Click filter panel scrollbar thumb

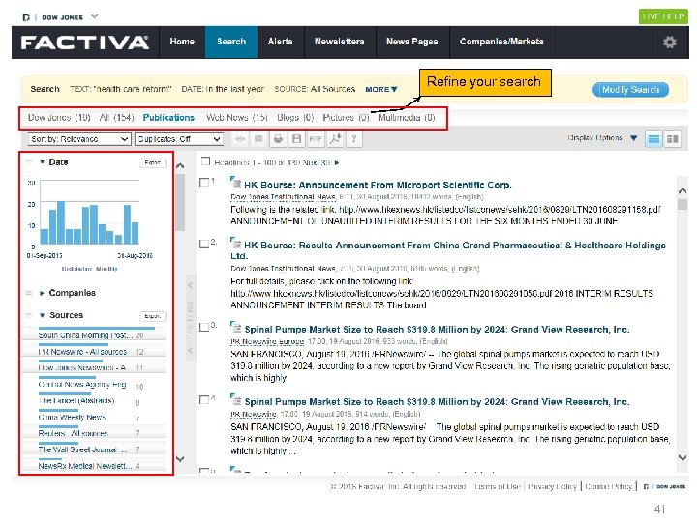pyautogui.click(x=180, y=202)
